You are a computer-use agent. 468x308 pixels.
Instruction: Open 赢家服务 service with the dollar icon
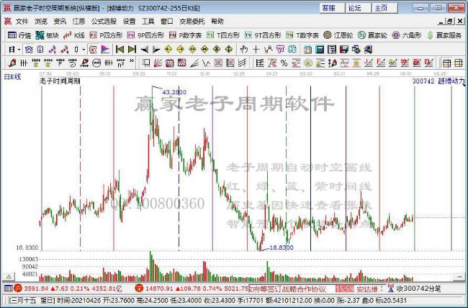(x=444, y=35)
